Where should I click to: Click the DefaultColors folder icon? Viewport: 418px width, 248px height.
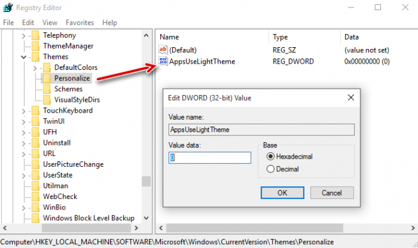47,67
